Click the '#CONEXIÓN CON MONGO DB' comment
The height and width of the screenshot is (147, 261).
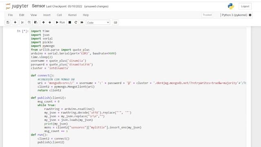pyautogui.click(x=56, y=79)
